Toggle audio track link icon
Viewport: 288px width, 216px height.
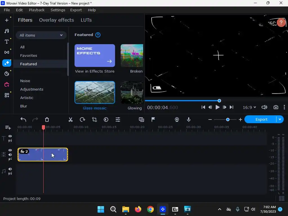click(x=10, y=174)
